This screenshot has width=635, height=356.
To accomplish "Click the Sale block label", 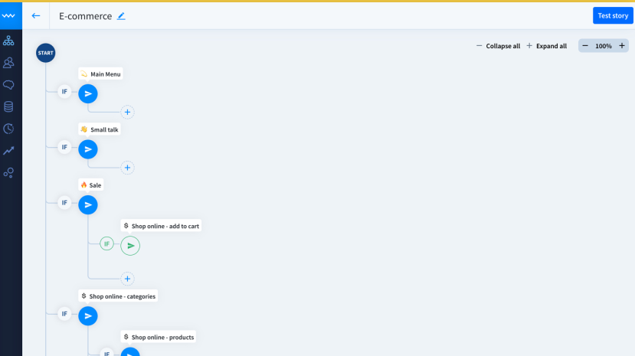I will [91, 185].
